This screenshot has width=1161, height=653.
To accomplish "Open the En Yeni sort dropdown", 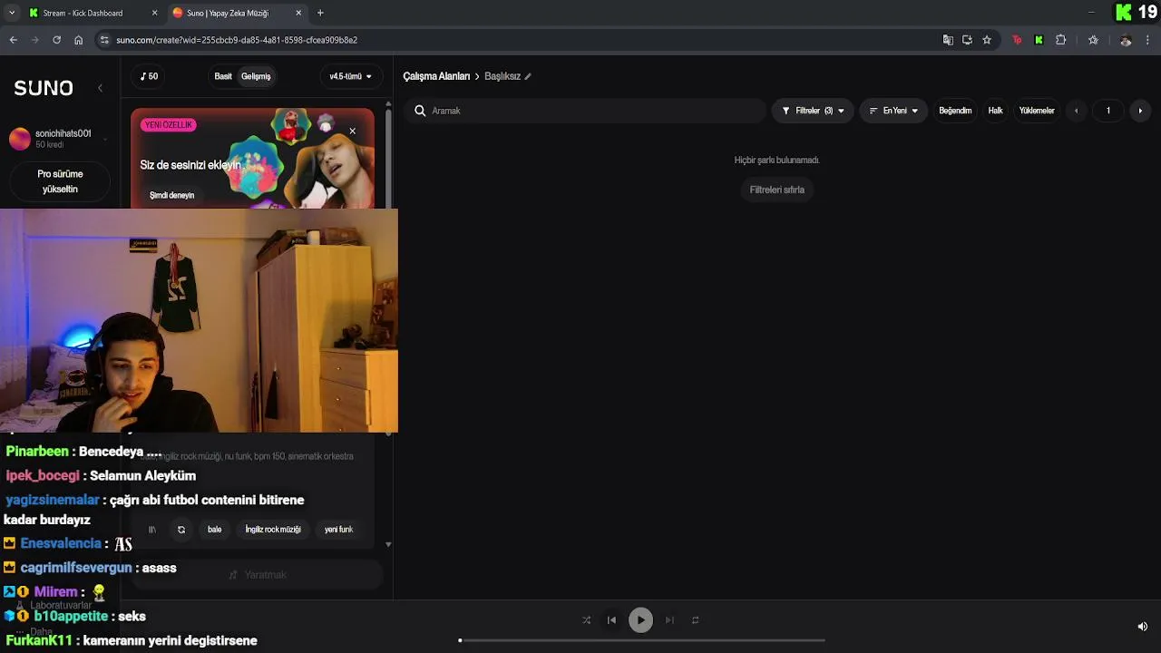I will (x=893, y=111).
